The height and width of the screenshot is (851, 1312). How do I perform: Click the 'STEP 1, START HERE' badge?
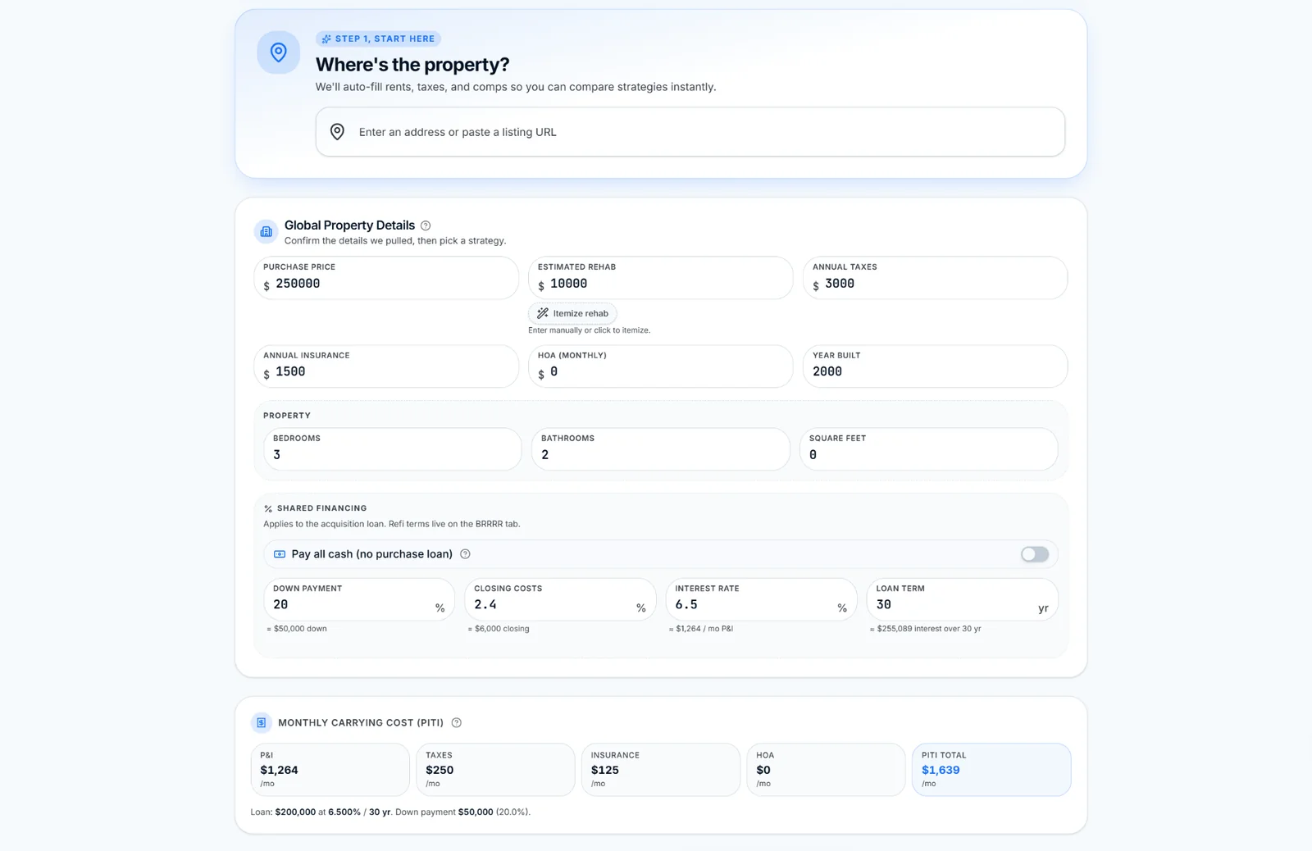[x=378, y=39]
